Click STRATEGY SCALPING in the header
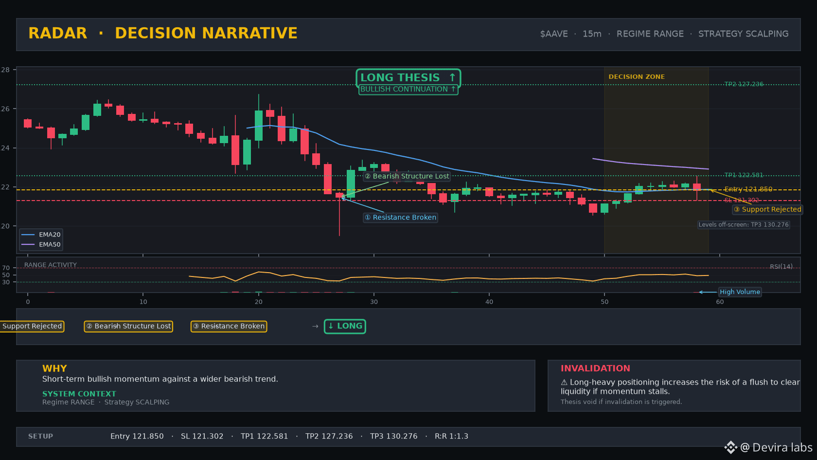 click(x=744, y=34)
